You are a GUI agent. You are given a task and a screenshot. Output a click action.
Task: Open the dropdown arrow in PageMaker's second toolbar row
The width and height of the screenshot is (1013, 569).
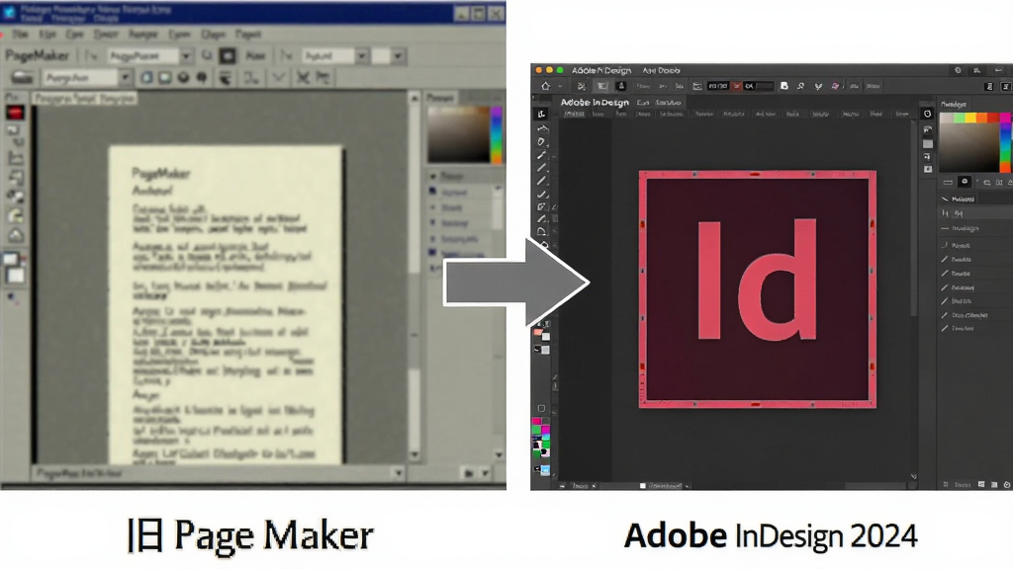(x=125, y=78)
